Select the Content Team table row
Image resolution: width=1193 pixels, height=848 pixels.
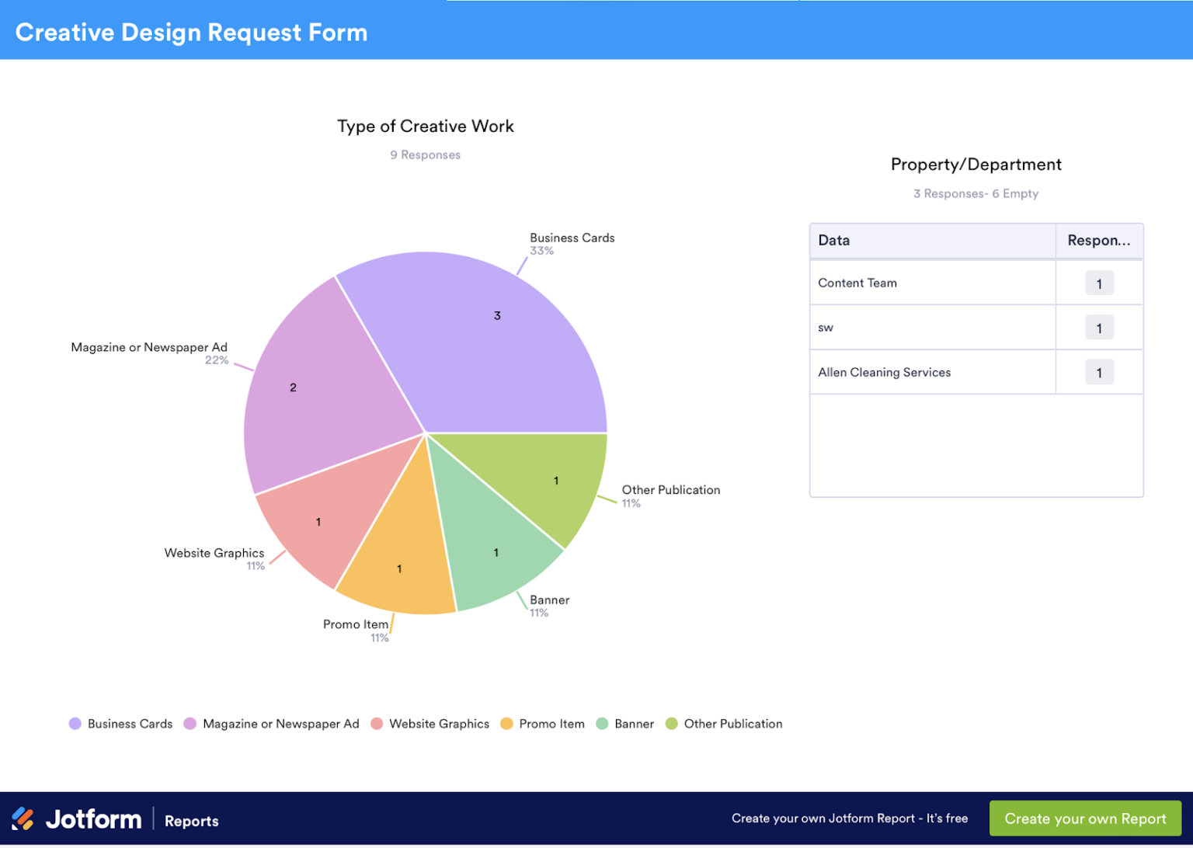[857, 283]
